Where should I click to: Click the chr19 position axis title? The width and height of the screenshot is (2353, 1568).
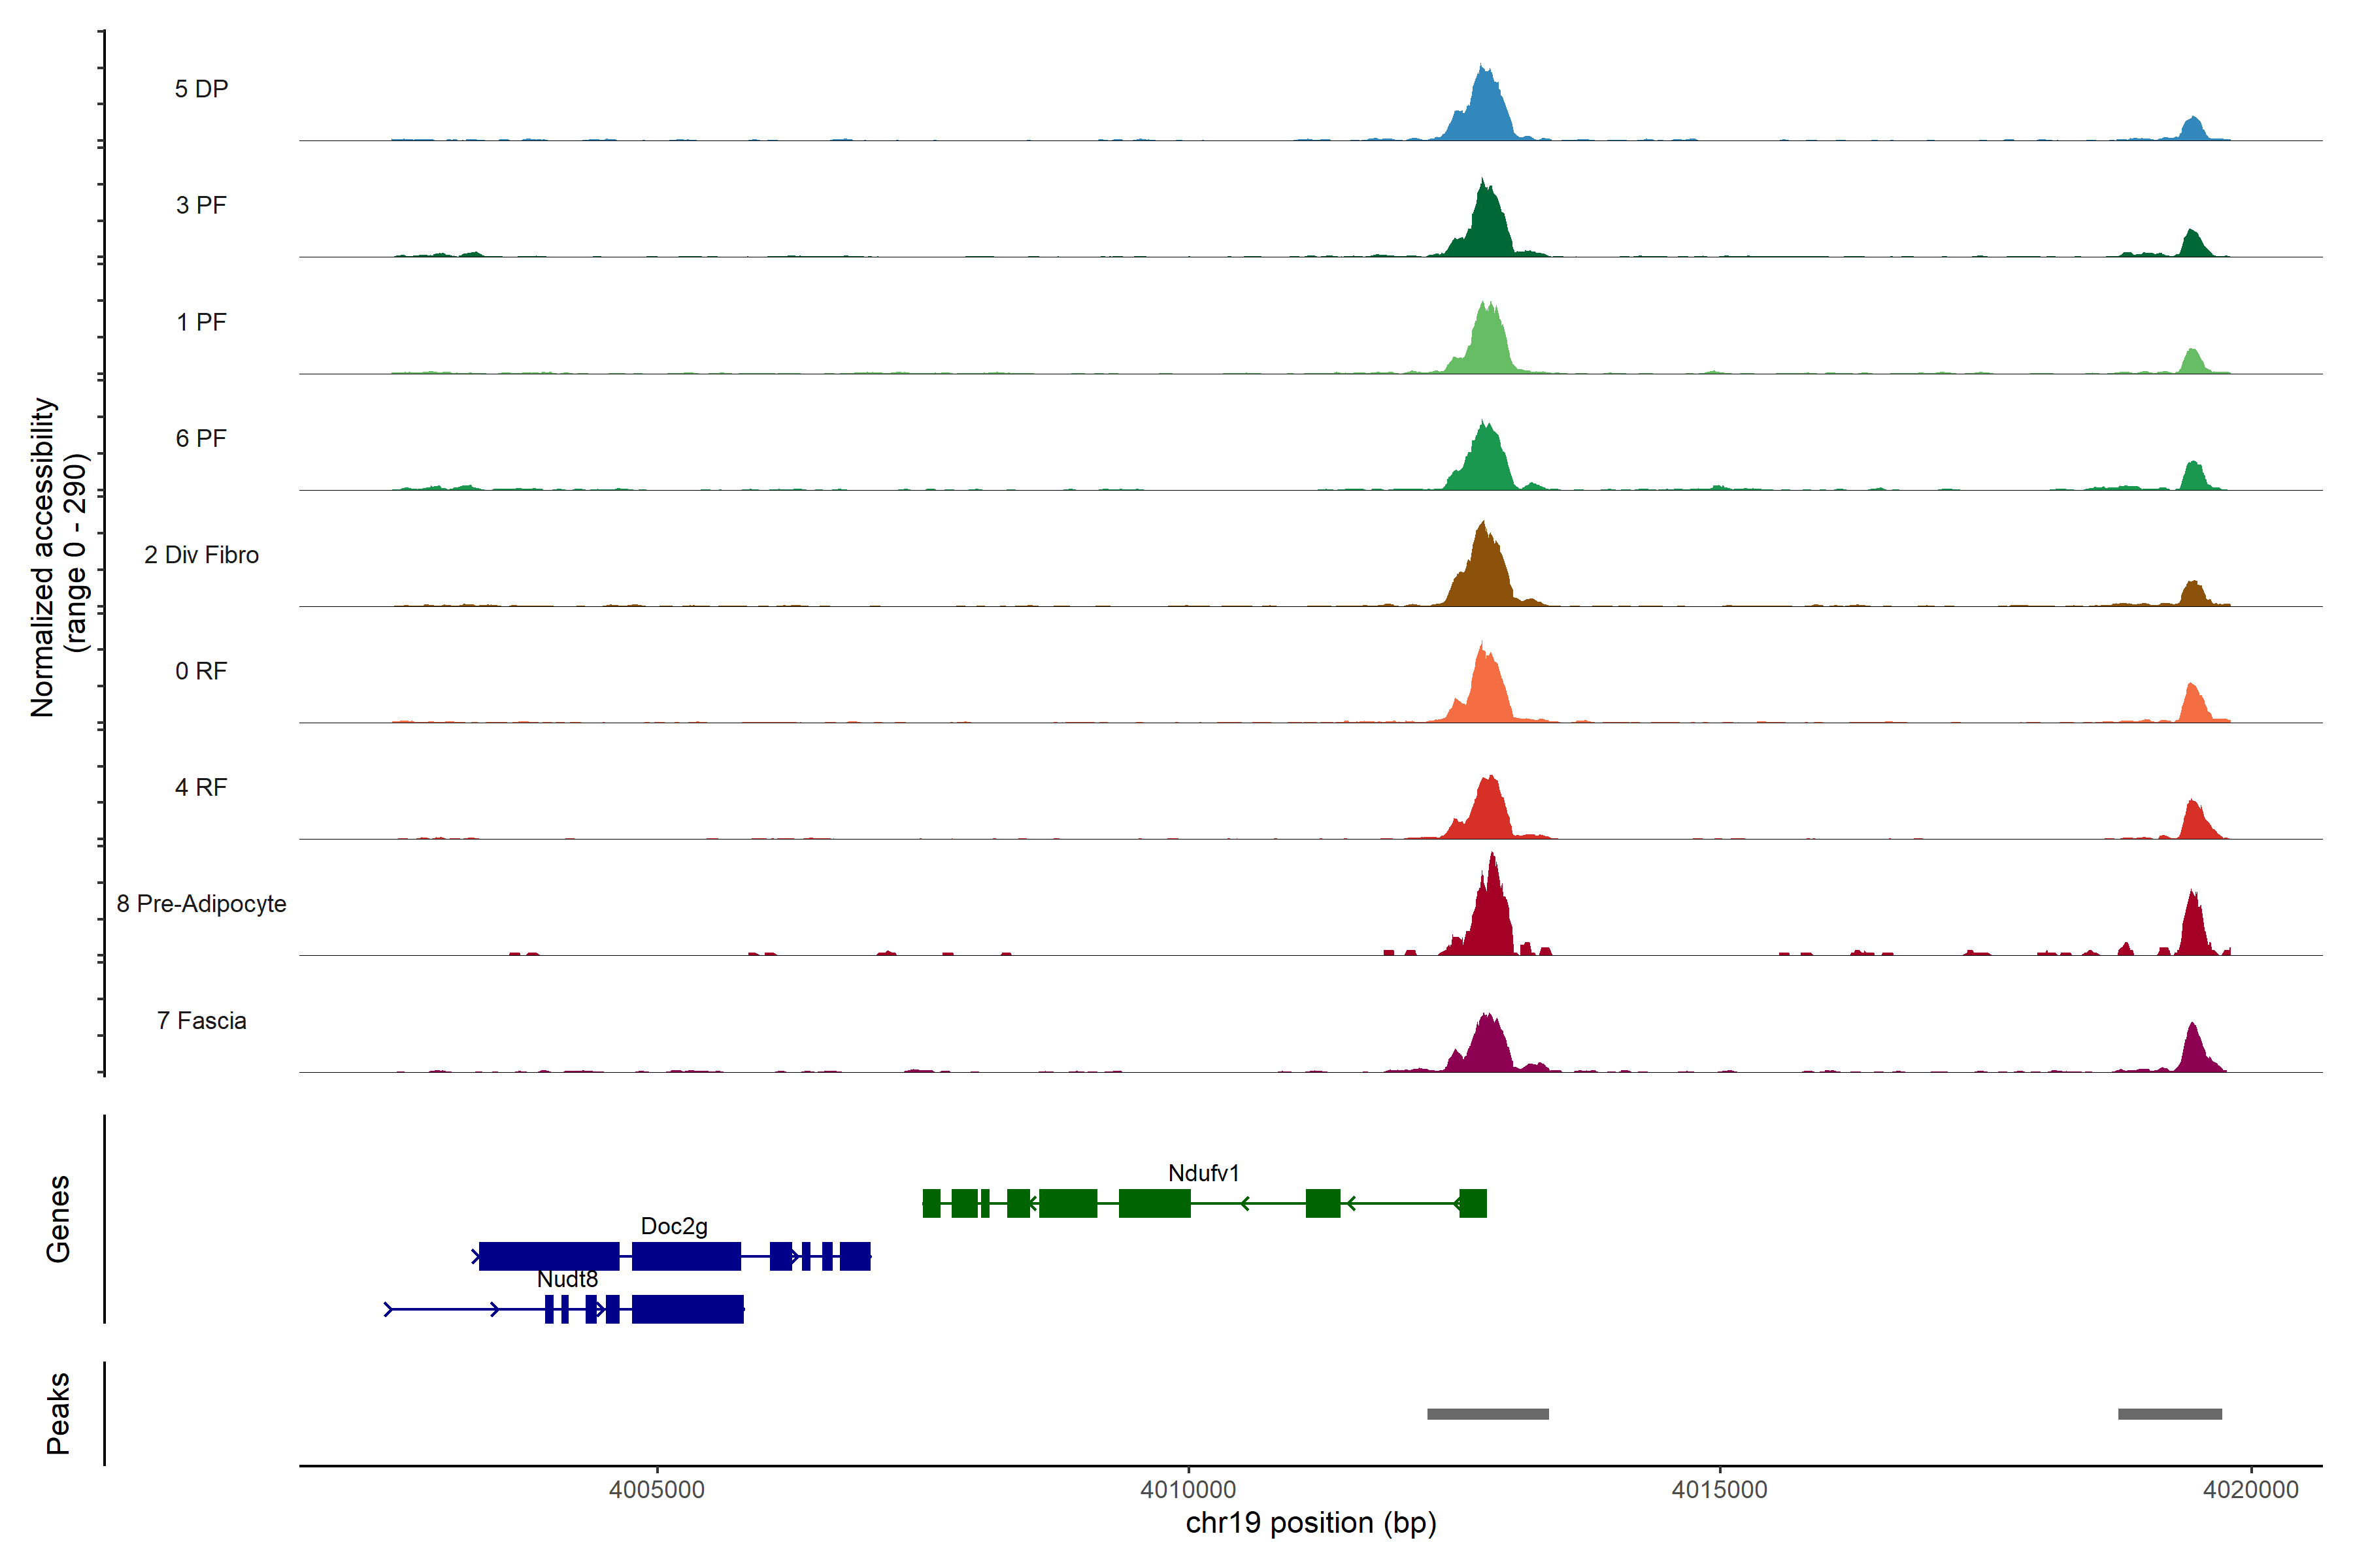click(1310, 1523)
